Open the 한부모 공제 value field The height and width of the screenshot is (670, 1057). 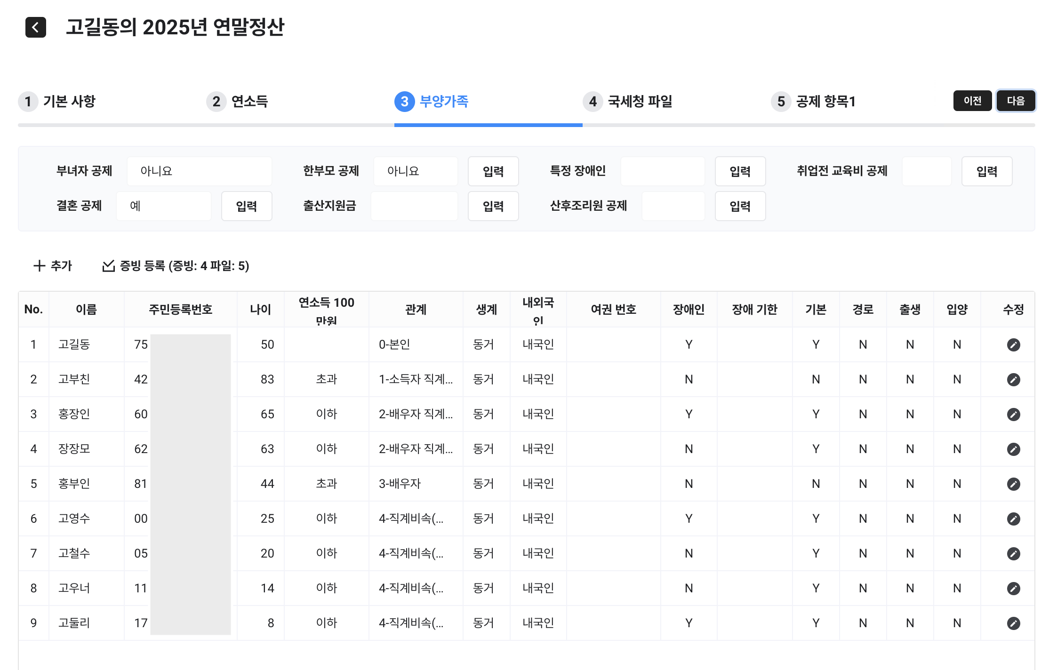415,171
